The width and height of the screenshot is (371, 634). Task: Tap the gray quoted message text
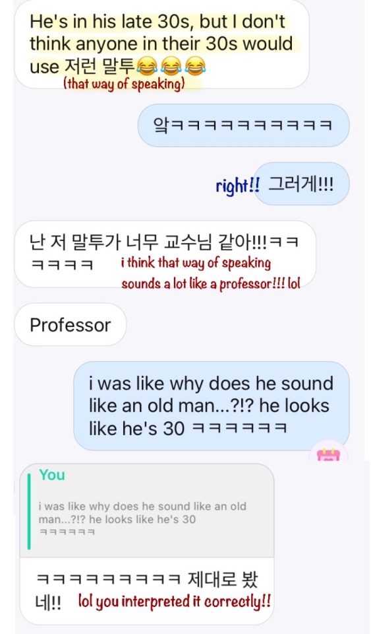point(142,519)
